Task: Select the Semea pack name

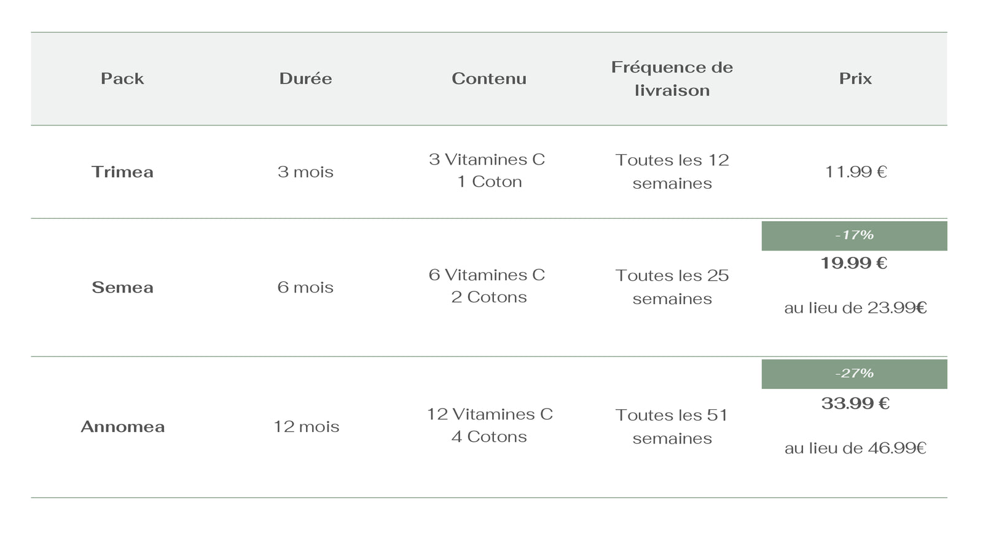Action: pos(122,288)
